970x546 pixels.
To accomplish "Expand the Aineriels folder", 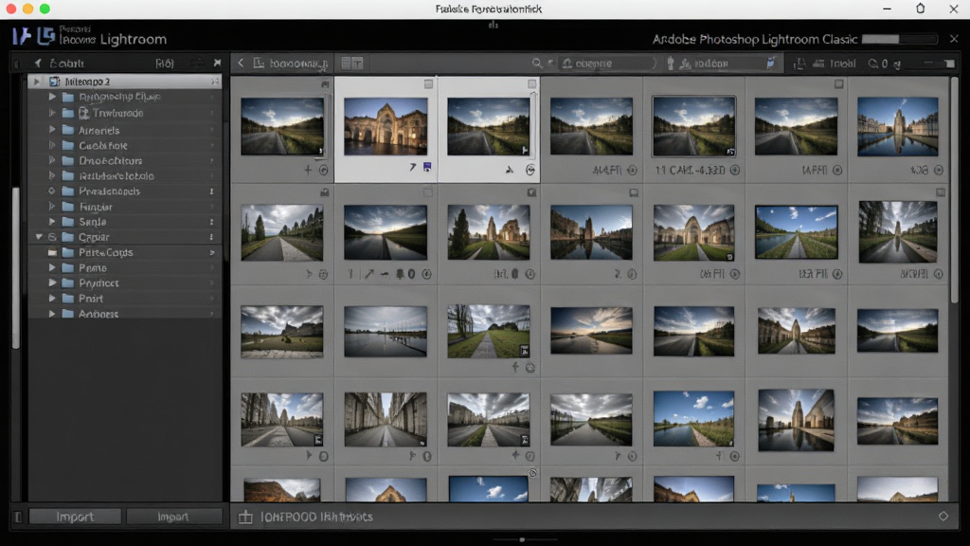I will coord(52,130).
